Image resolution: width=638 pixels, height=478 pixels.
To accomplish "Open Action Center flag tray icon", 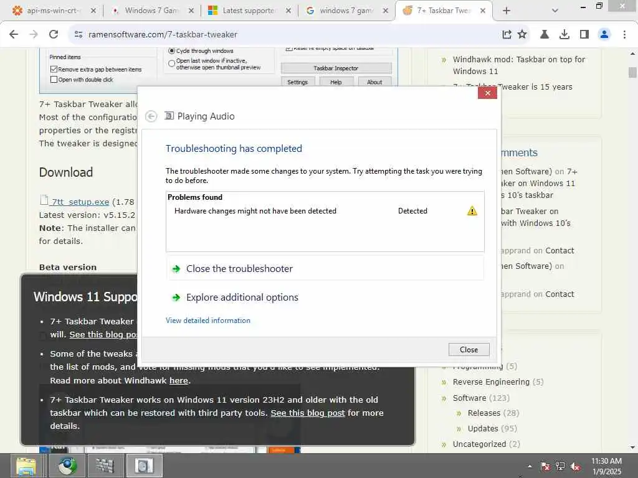I will 545,466.
